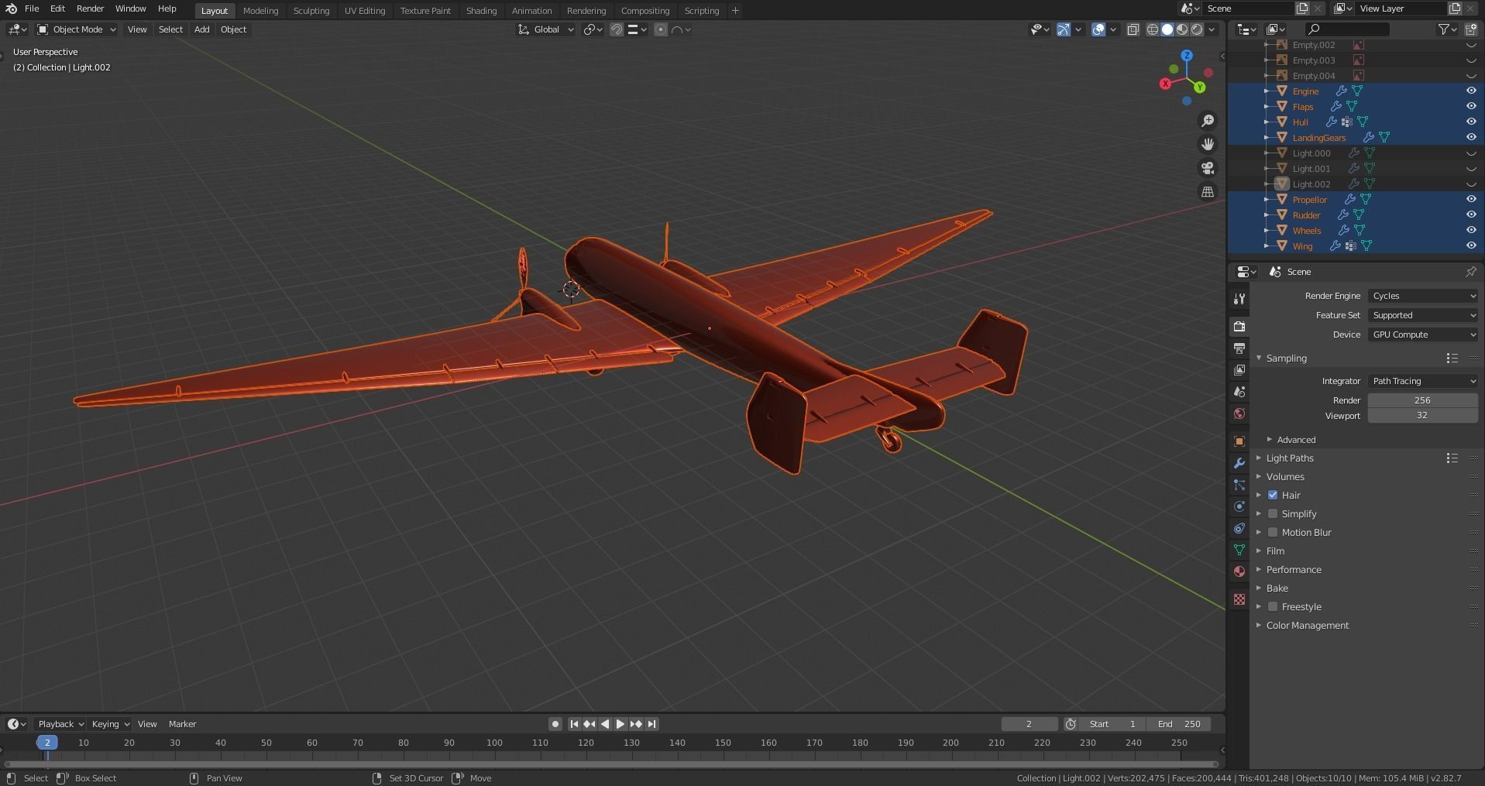The height and width of the screenshot is (786, 1485).
Task: Adjust the Viewport samples 32 field
Action: point(1422,415)
